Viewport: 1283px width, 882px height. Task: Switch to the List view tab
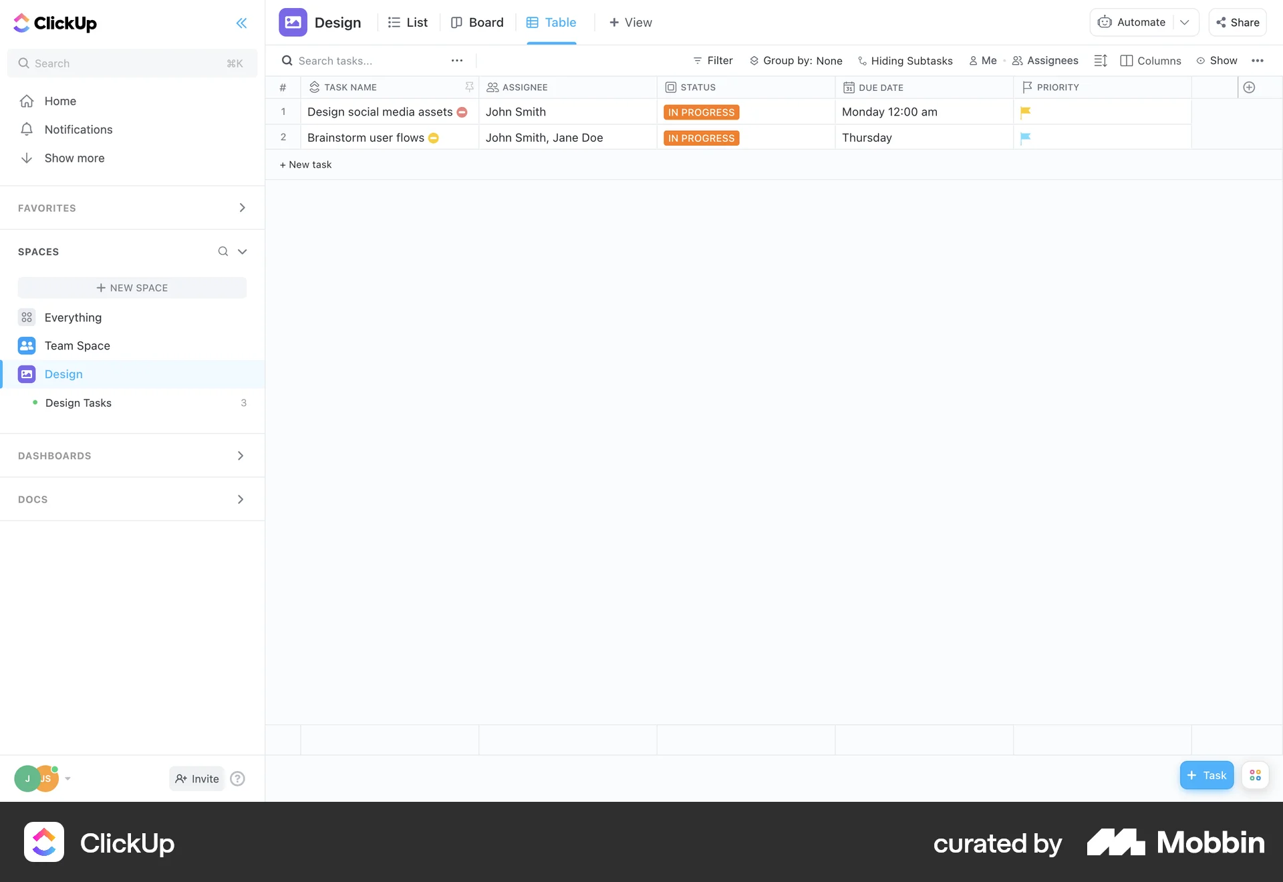click(408, 23)
